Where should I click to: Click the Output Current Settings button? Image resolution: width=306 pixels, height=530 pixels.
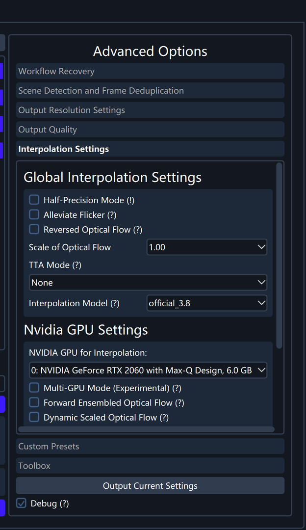[x=150, y=485]
